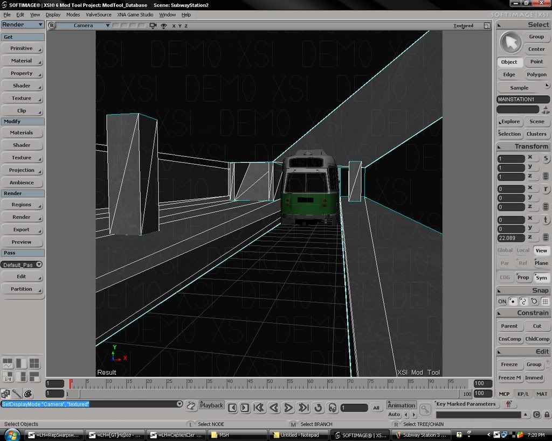552x441 pixels.
Task: Select the four-pane viewport layout icon
Action: point(34,363)
